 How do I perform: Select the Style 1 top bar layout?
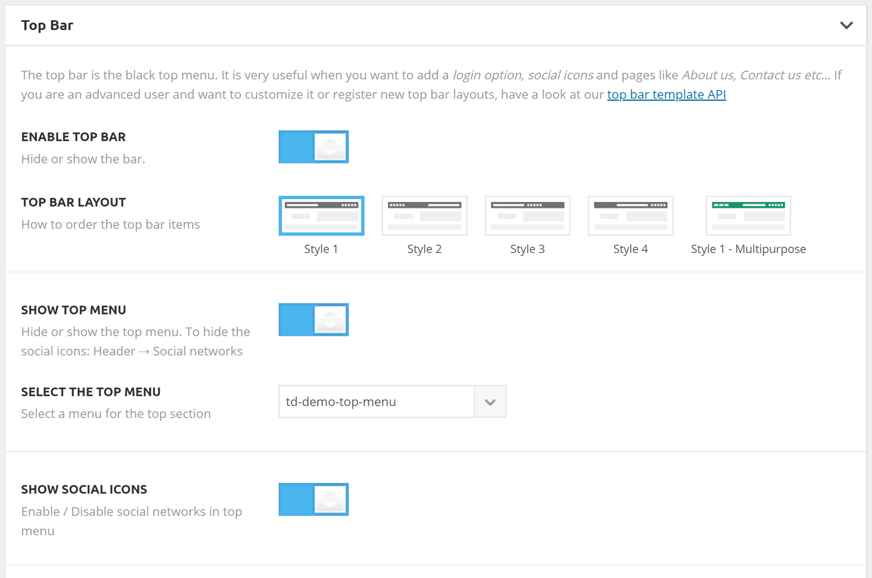(x=322, y=216)
